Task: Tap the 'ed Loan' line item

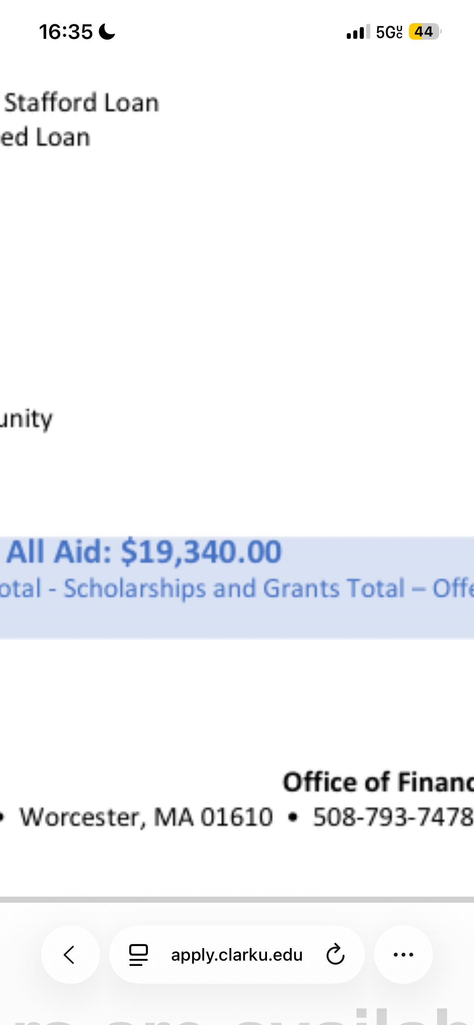Action: tap(45, 137)
